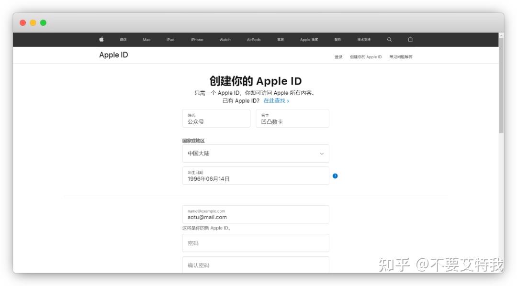Open the iPhone menu item

click(x=197, y=40)
